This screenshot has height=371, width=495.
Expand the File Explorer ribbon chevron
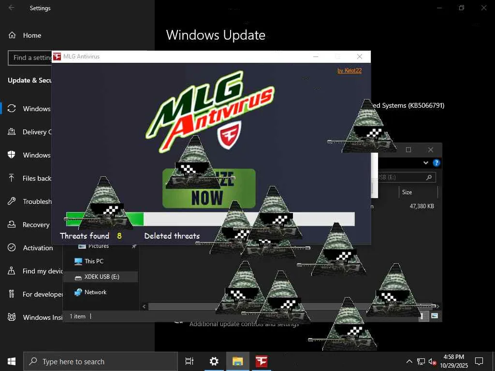coord(425,163)
